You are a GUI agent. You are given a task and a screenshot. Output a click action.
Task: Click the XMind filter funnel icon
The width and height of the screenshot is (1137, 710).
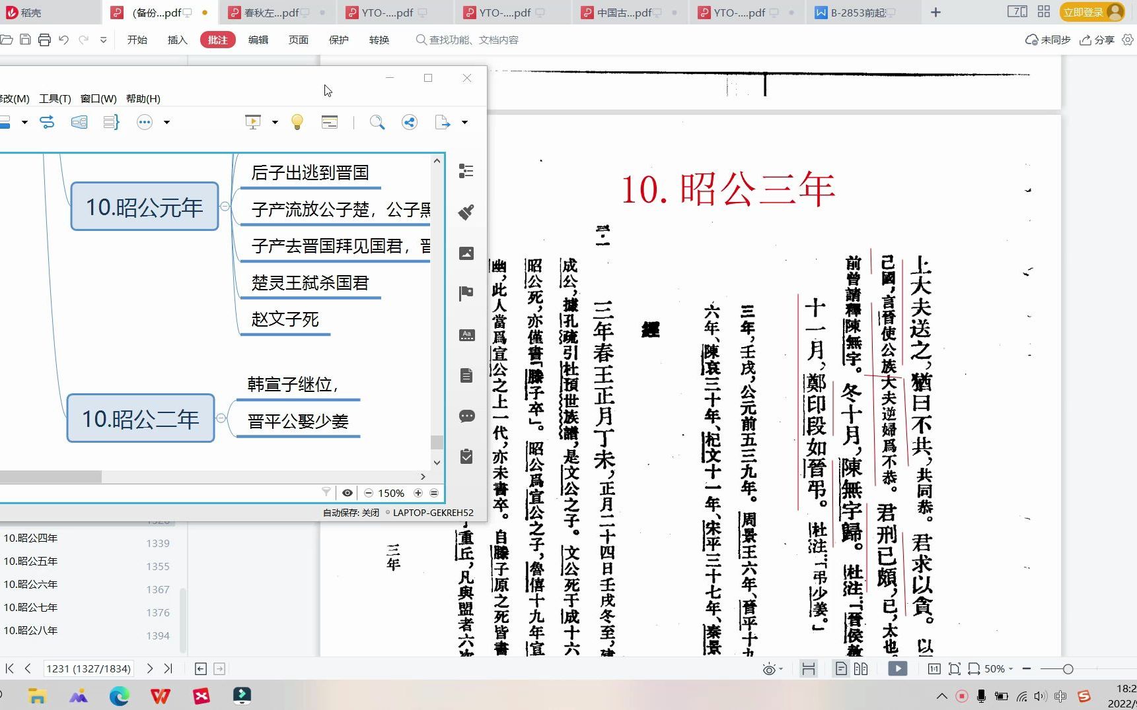326,492
